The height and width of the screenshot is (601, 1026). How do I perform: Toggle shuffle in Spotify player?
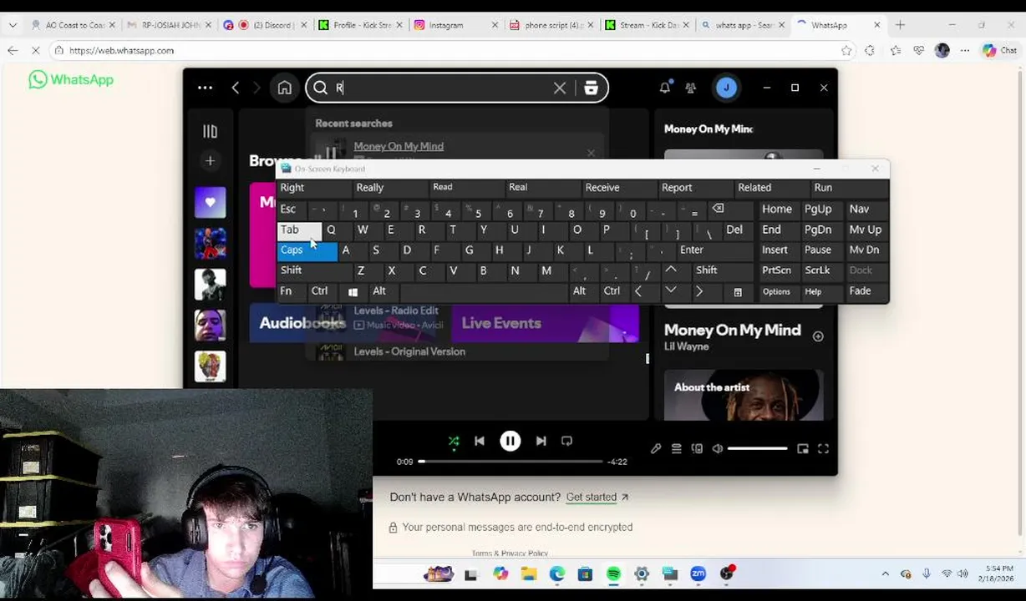pyautogui.click(x=454, y=441)
